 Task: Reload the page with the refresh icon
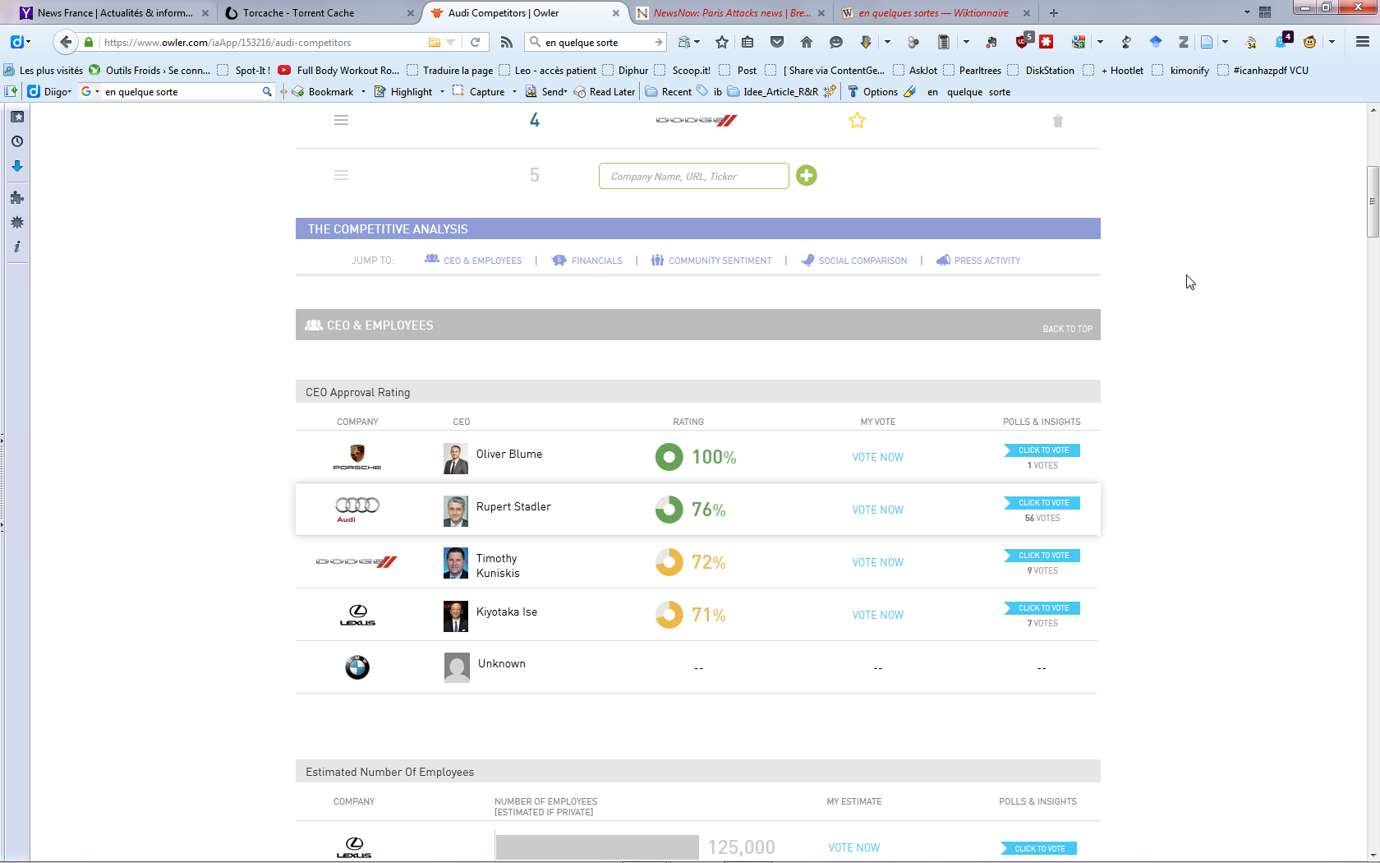[475, 42]
